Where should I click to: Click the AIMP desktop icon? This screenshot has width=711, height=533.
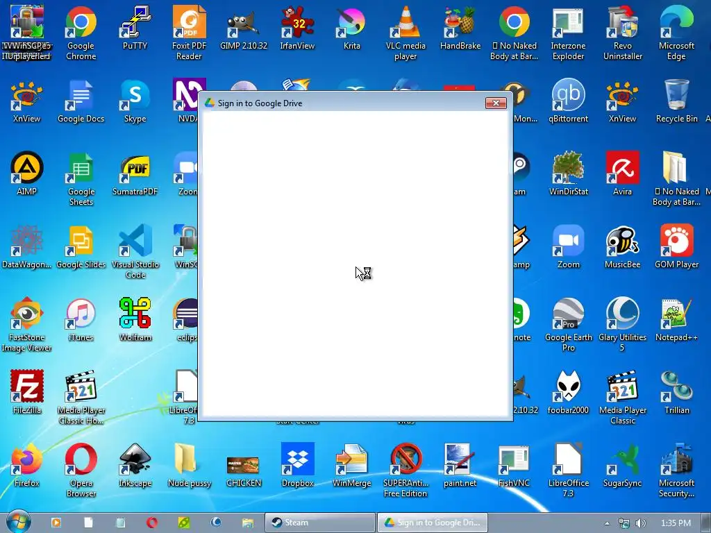[27, 174]
